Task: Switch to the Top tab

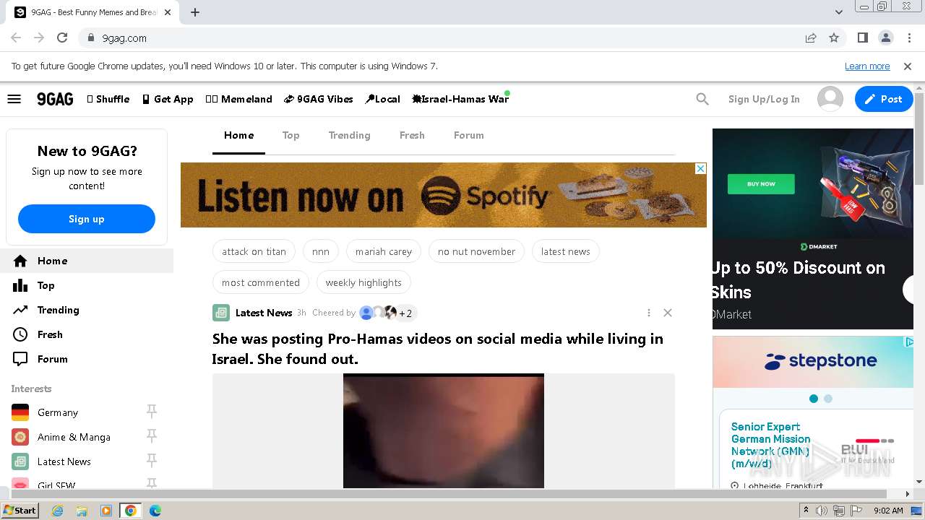Action: click(291, 135)
